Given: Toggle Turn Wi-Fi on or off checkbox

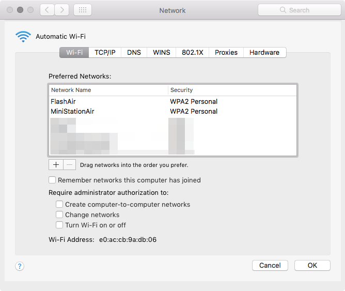Looking at the screenshot, I should (x=59, y=225).
